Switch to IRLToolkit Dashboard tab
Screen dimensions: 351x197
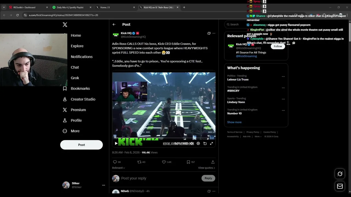[x=29, y=7]
